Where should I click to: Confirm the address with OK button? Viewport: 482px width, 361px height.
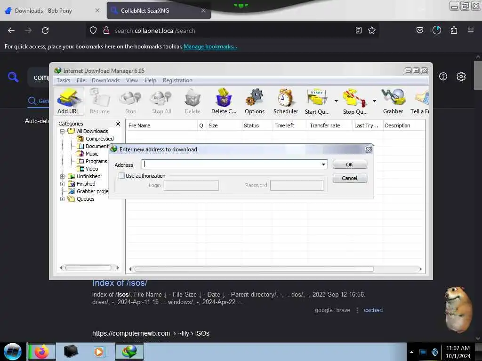[350, 165]
